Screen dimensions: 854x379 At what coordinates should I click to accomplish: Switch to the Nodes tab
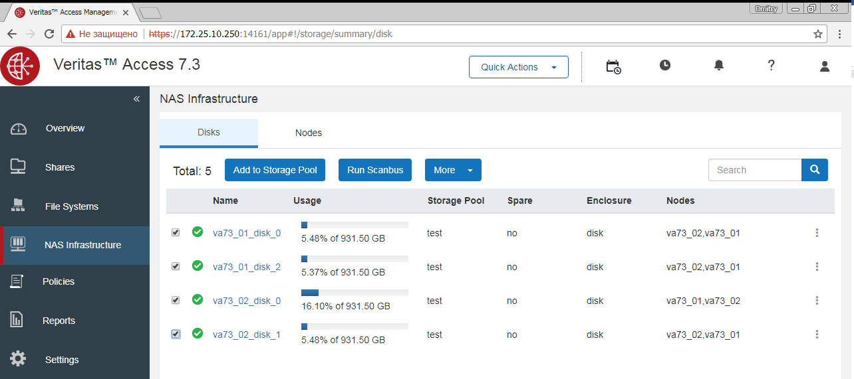pyautogui.click(x=309, y=133)
